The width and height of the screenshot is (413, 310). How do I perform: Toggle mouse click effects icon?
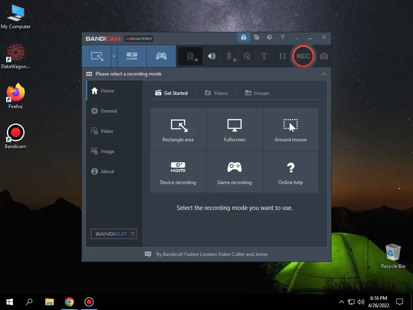[x=247, y=56]
